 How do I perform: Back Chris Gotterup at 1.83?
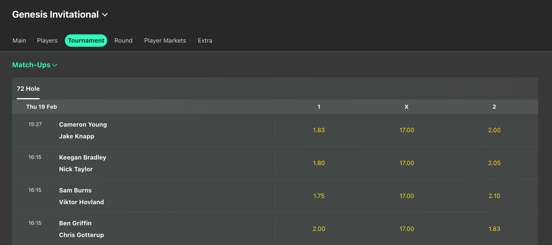494,229
